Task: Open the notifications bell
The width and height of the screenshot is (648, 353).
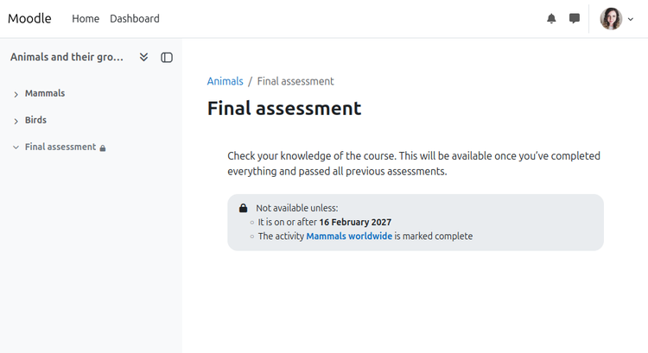Action: [551, 19]
